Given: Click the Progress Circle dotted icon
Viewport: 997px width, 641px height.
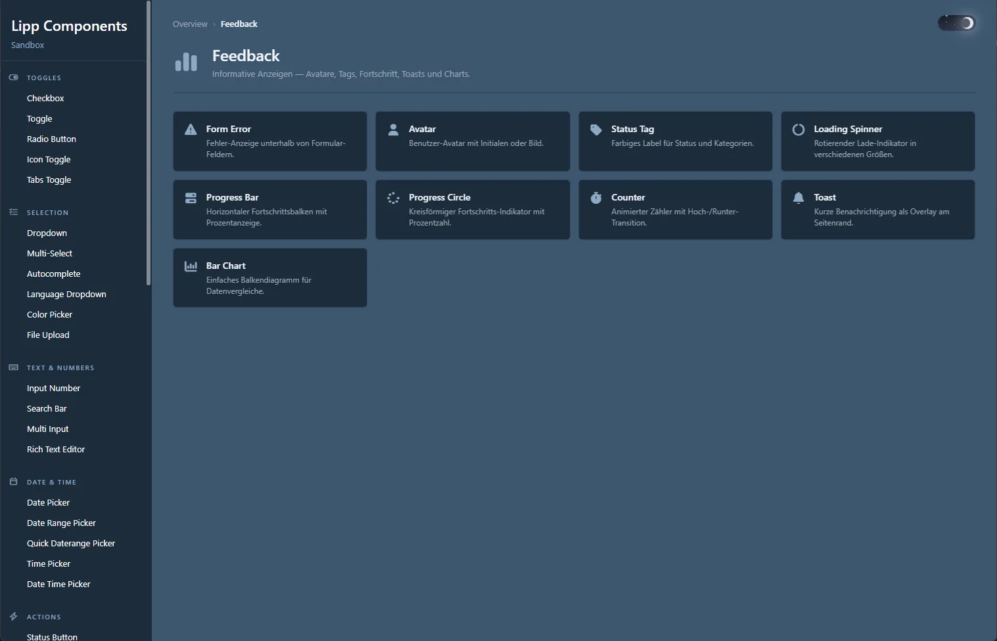Looking at the screenshot, I should [393, 198].
